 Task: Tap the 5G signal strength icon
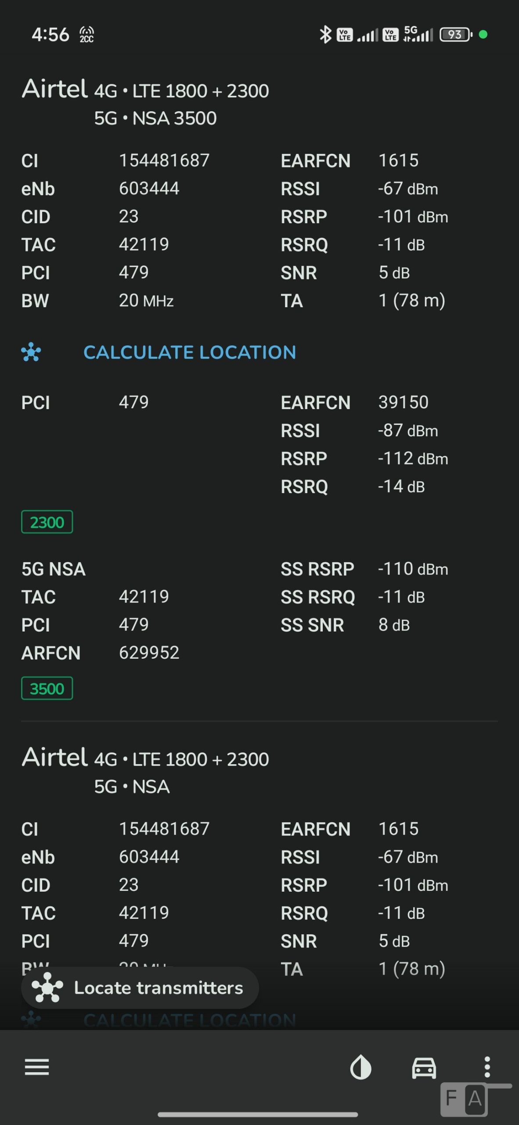(418, 34)
